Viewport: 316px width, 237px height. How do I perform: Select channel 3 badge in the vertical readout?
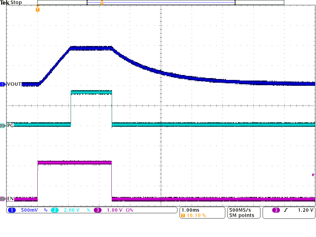(98, 210)
